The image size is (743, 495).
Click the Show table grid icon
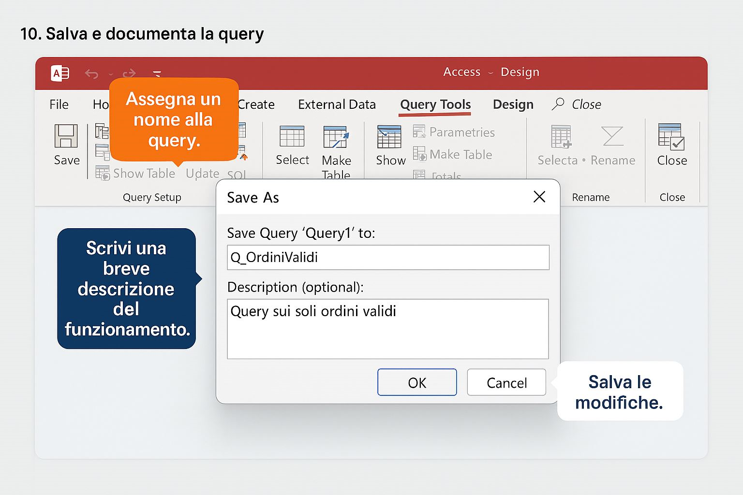[389, 137]
